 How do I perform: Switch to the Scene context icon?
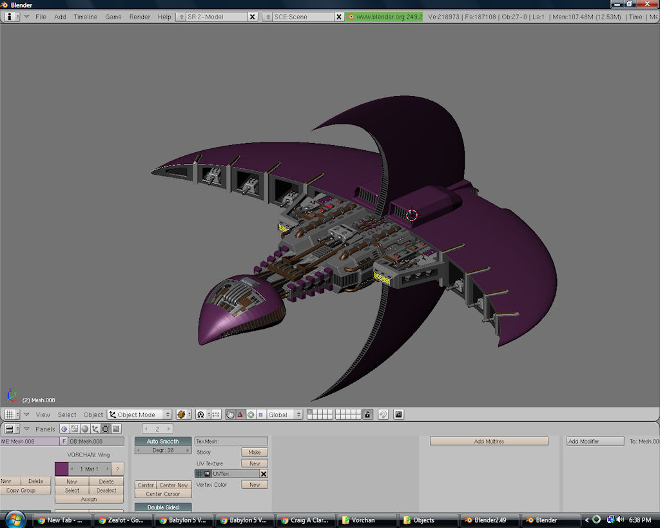click(x=116, y=429)
